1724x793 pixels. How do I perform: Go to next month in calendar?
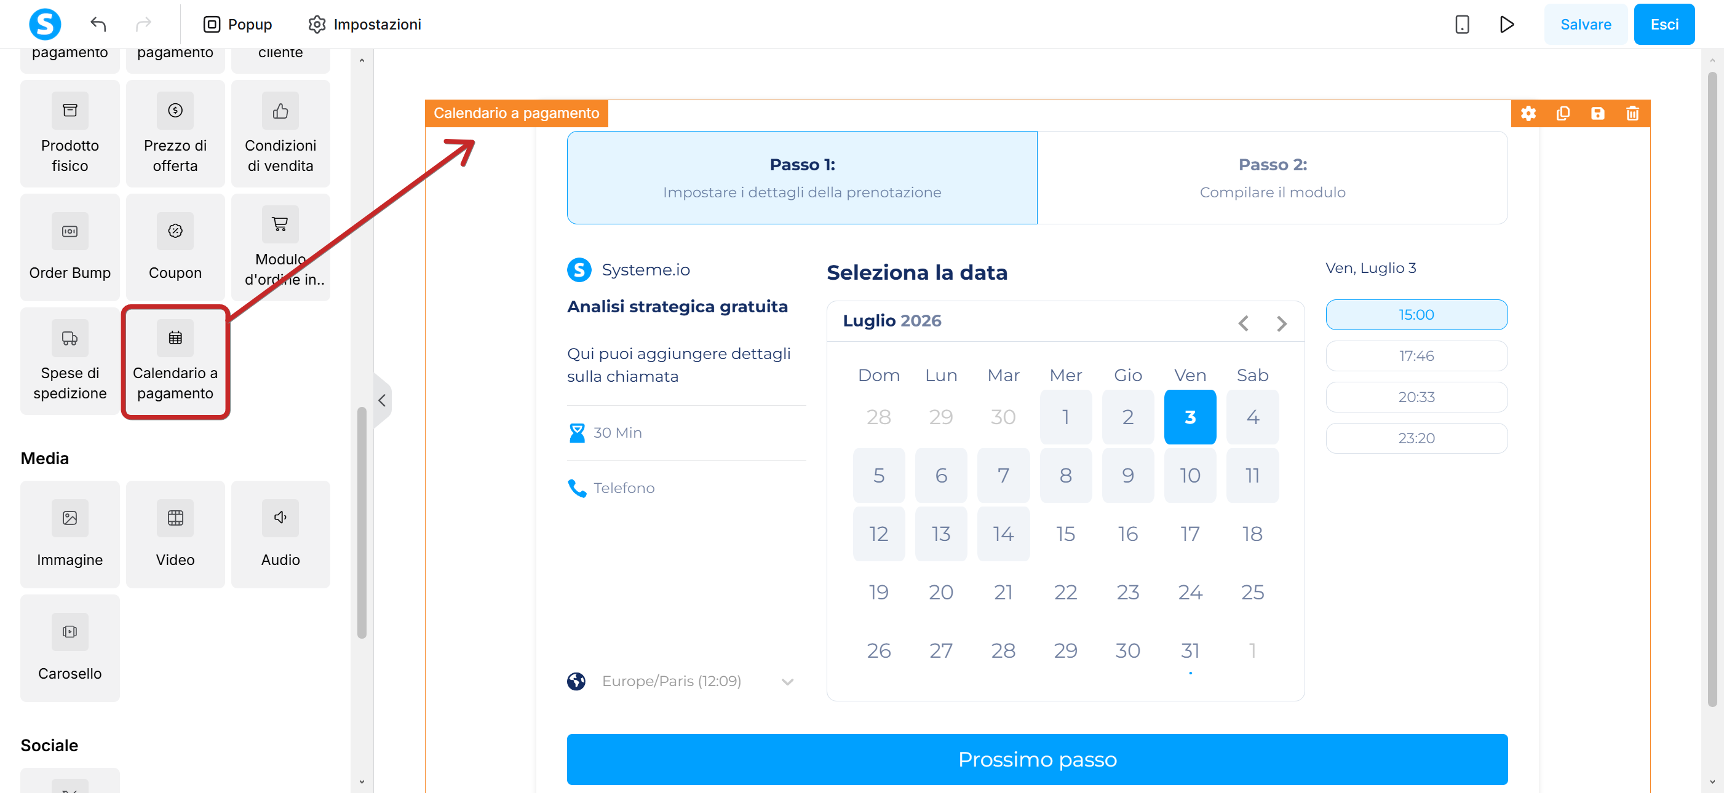pos(1281,323)
